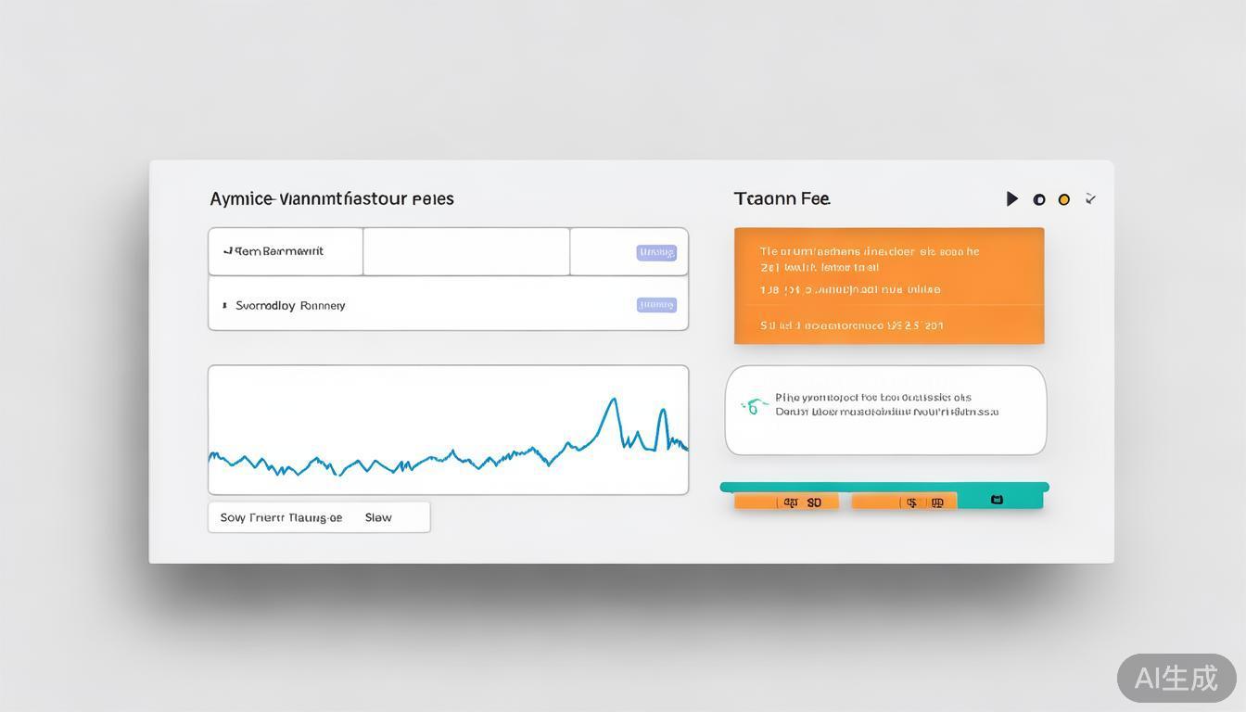Viewport: 1246px width, 712px height.
Task: Click the empty middle cell of first row
Action: pyautogui.click(x=465, y=252)
